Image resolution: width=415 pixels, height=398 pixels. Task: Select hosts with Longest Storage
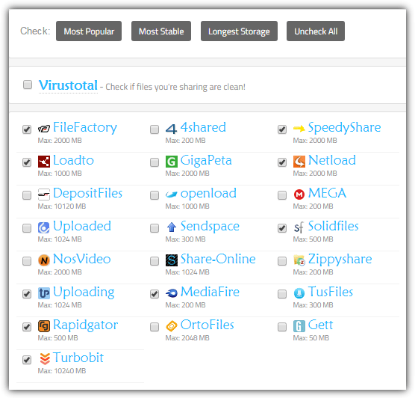point(239,31)
